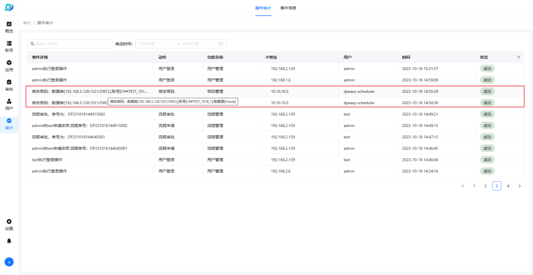Open the notification bell
This screenshot has width=533, height=275.
[9, 240]
